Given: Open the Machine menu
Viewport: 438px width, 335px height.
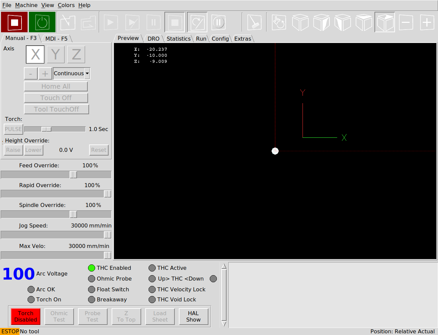Looking at the screenshot, I should [x=26, y=5].
